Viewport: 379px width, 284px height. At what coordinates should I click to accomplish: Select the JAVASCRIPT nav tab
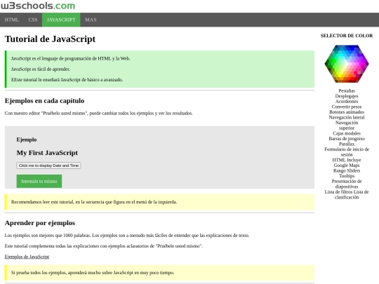click(x=61, y=20)
